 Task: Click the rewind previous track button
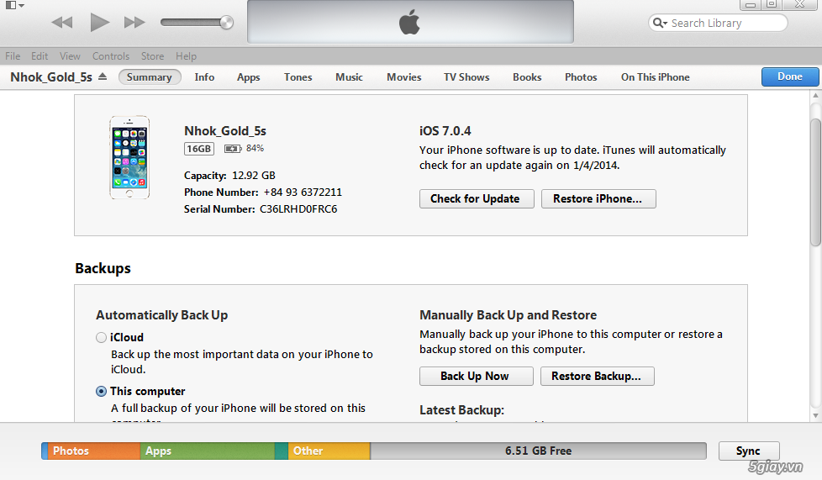[x=62, y=23]
